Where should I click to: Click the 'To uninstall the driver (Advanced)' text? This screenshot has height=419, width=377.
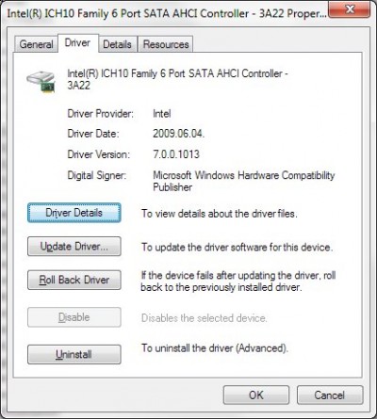(215, 348)
